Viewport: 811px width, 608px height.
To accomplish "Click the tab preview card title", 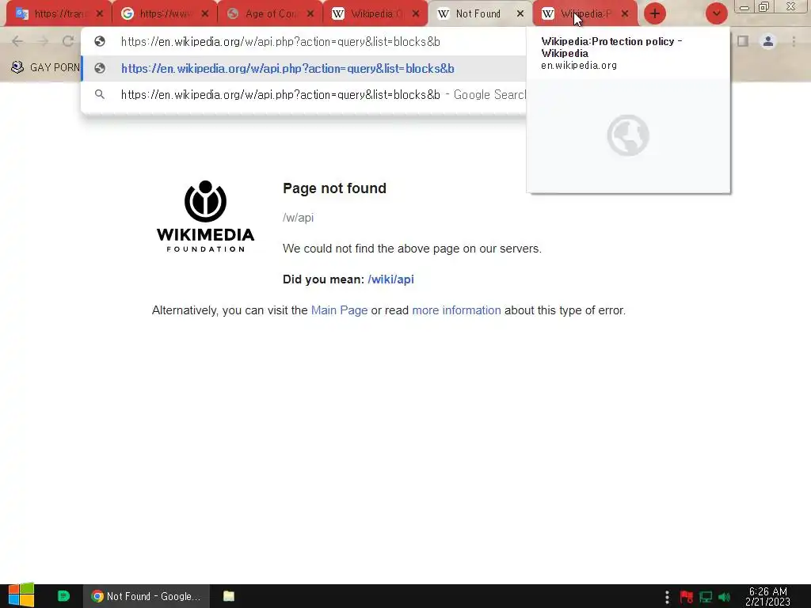I will coord(611,47).
